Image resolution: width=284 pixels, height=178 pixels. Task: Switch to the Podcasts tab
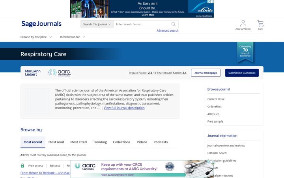[161, 142]
